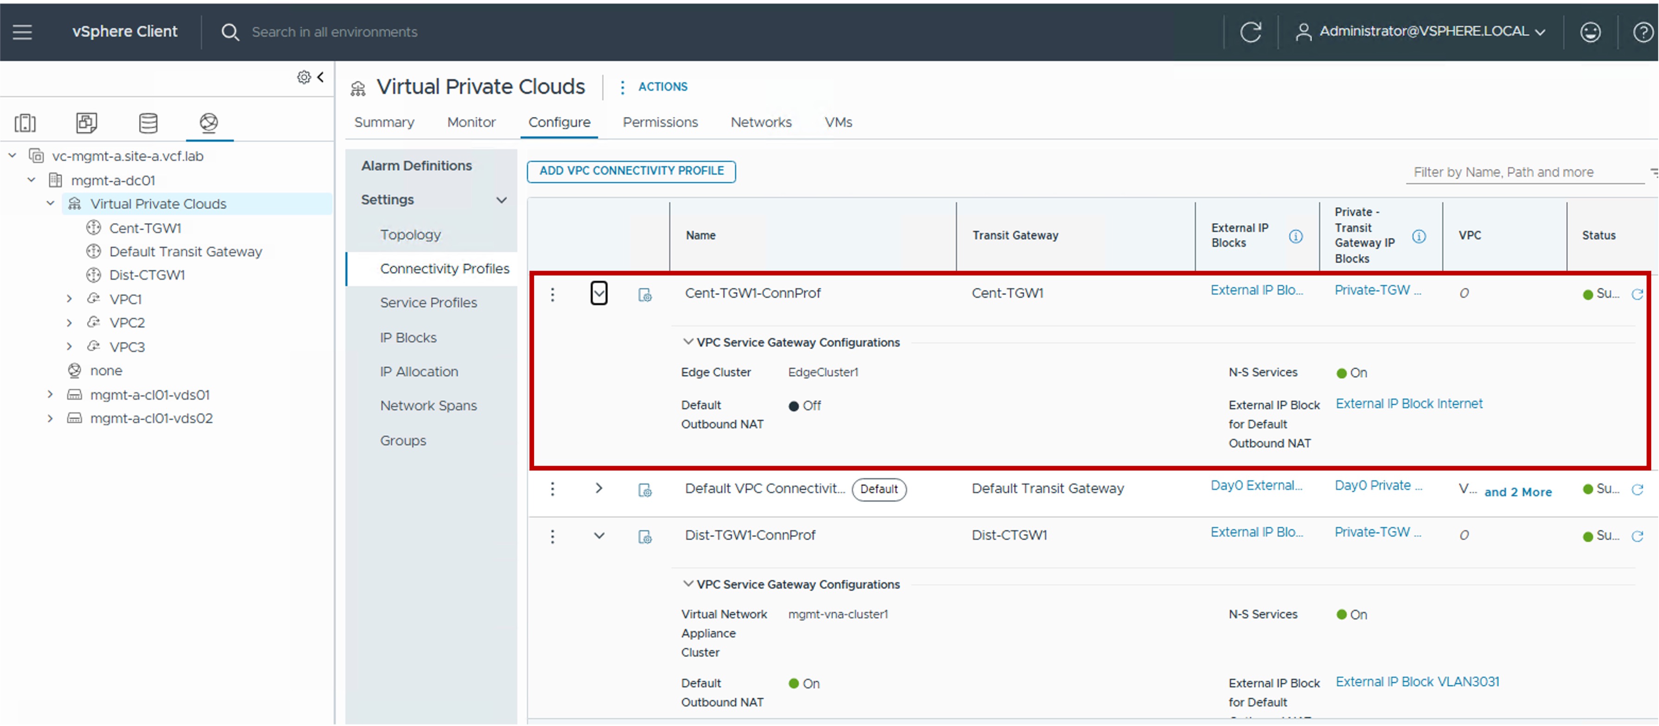
Task: Open row actions for Default VPC Connectivity profile
Action: [552, 489]
